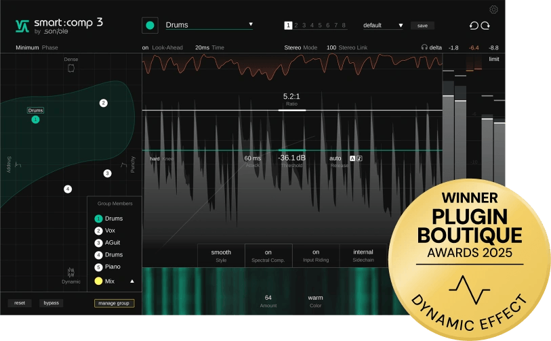Select the Dynamic icon in character grid
The height and width of the screenshot is (341, 551).
pos(71,271)
